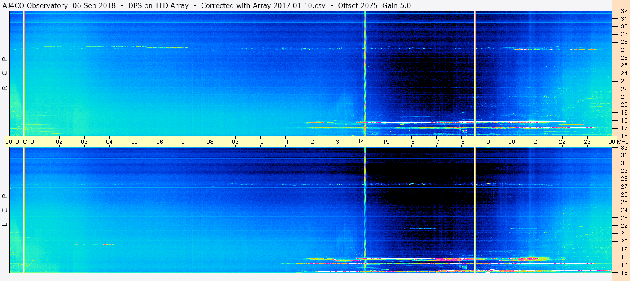This screenshot has height=281, width=630.
Task: Click the 30 MHz tick on RCP frequency axis
Action: click(623, 26)
